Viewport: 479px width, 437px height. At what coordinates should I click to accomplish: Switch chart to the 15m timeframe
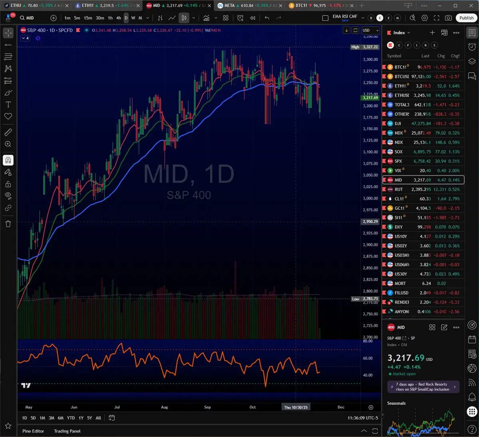click(88, 18)
